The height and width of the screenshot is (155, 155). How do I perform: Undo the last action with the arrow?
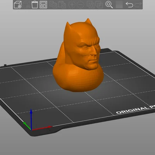point(129,5)
